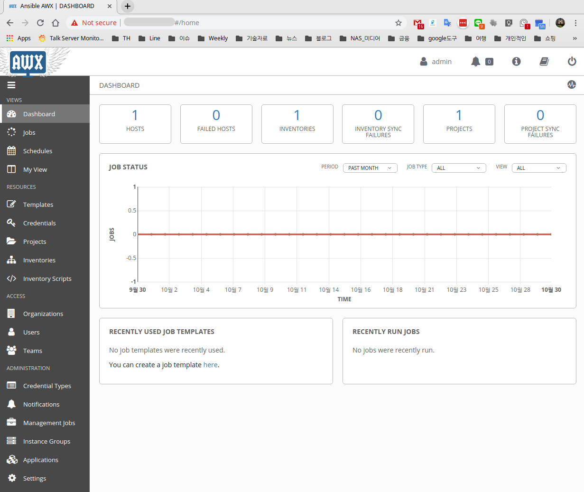Open the VIEW dropdown
The image size is (584, 492).
pos(539,168)
